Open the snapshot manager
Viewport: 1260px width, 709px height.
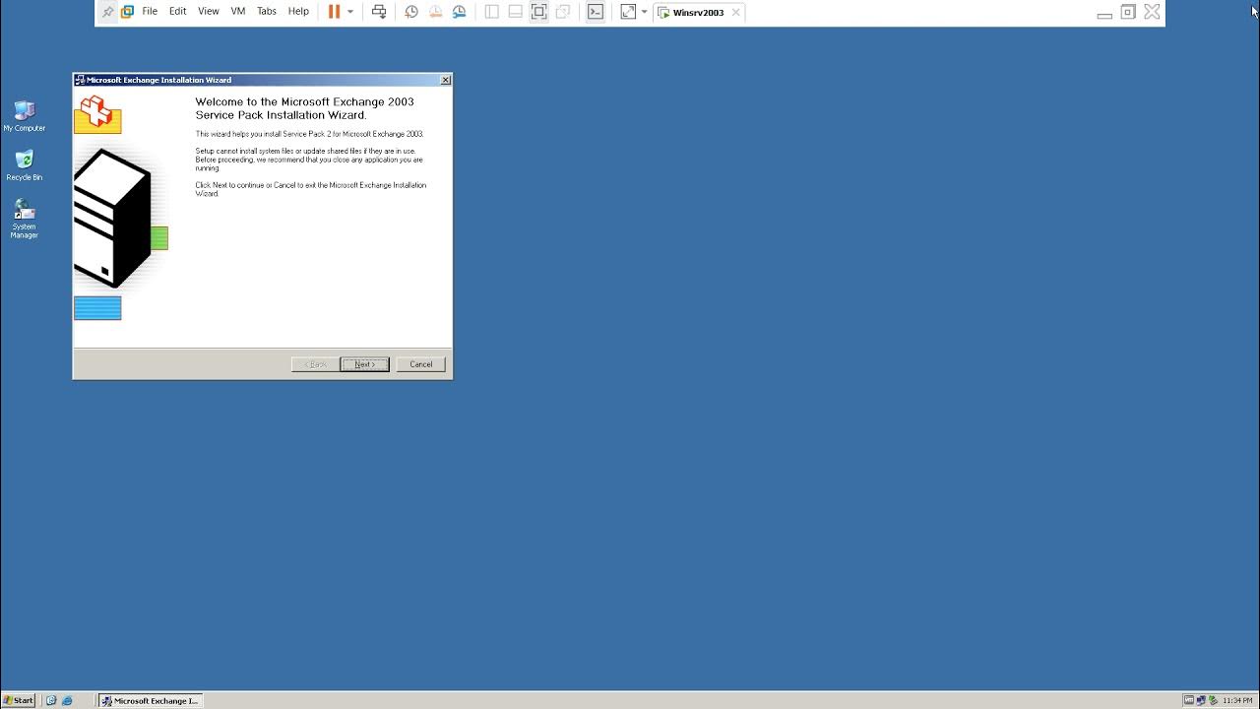coord(460,12)
